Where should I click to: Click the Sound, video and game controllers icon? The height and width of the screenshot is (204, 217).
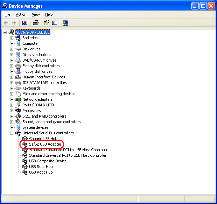(x=18, y=122)
